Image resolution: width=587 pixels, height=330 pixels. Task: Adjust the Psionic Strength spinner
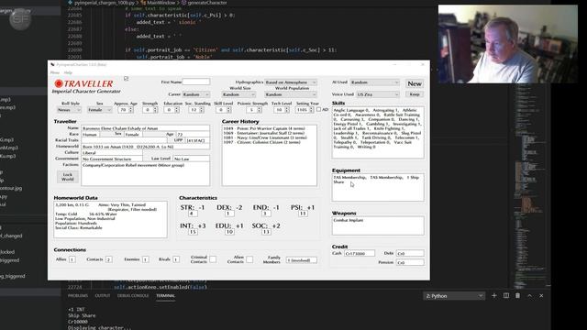tap(254, 110)
